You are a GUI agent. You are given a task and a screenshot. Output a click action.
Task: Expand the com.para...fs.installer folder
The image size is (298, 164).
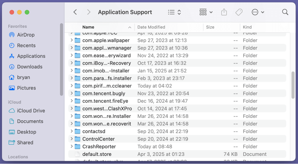click(72, 78)
